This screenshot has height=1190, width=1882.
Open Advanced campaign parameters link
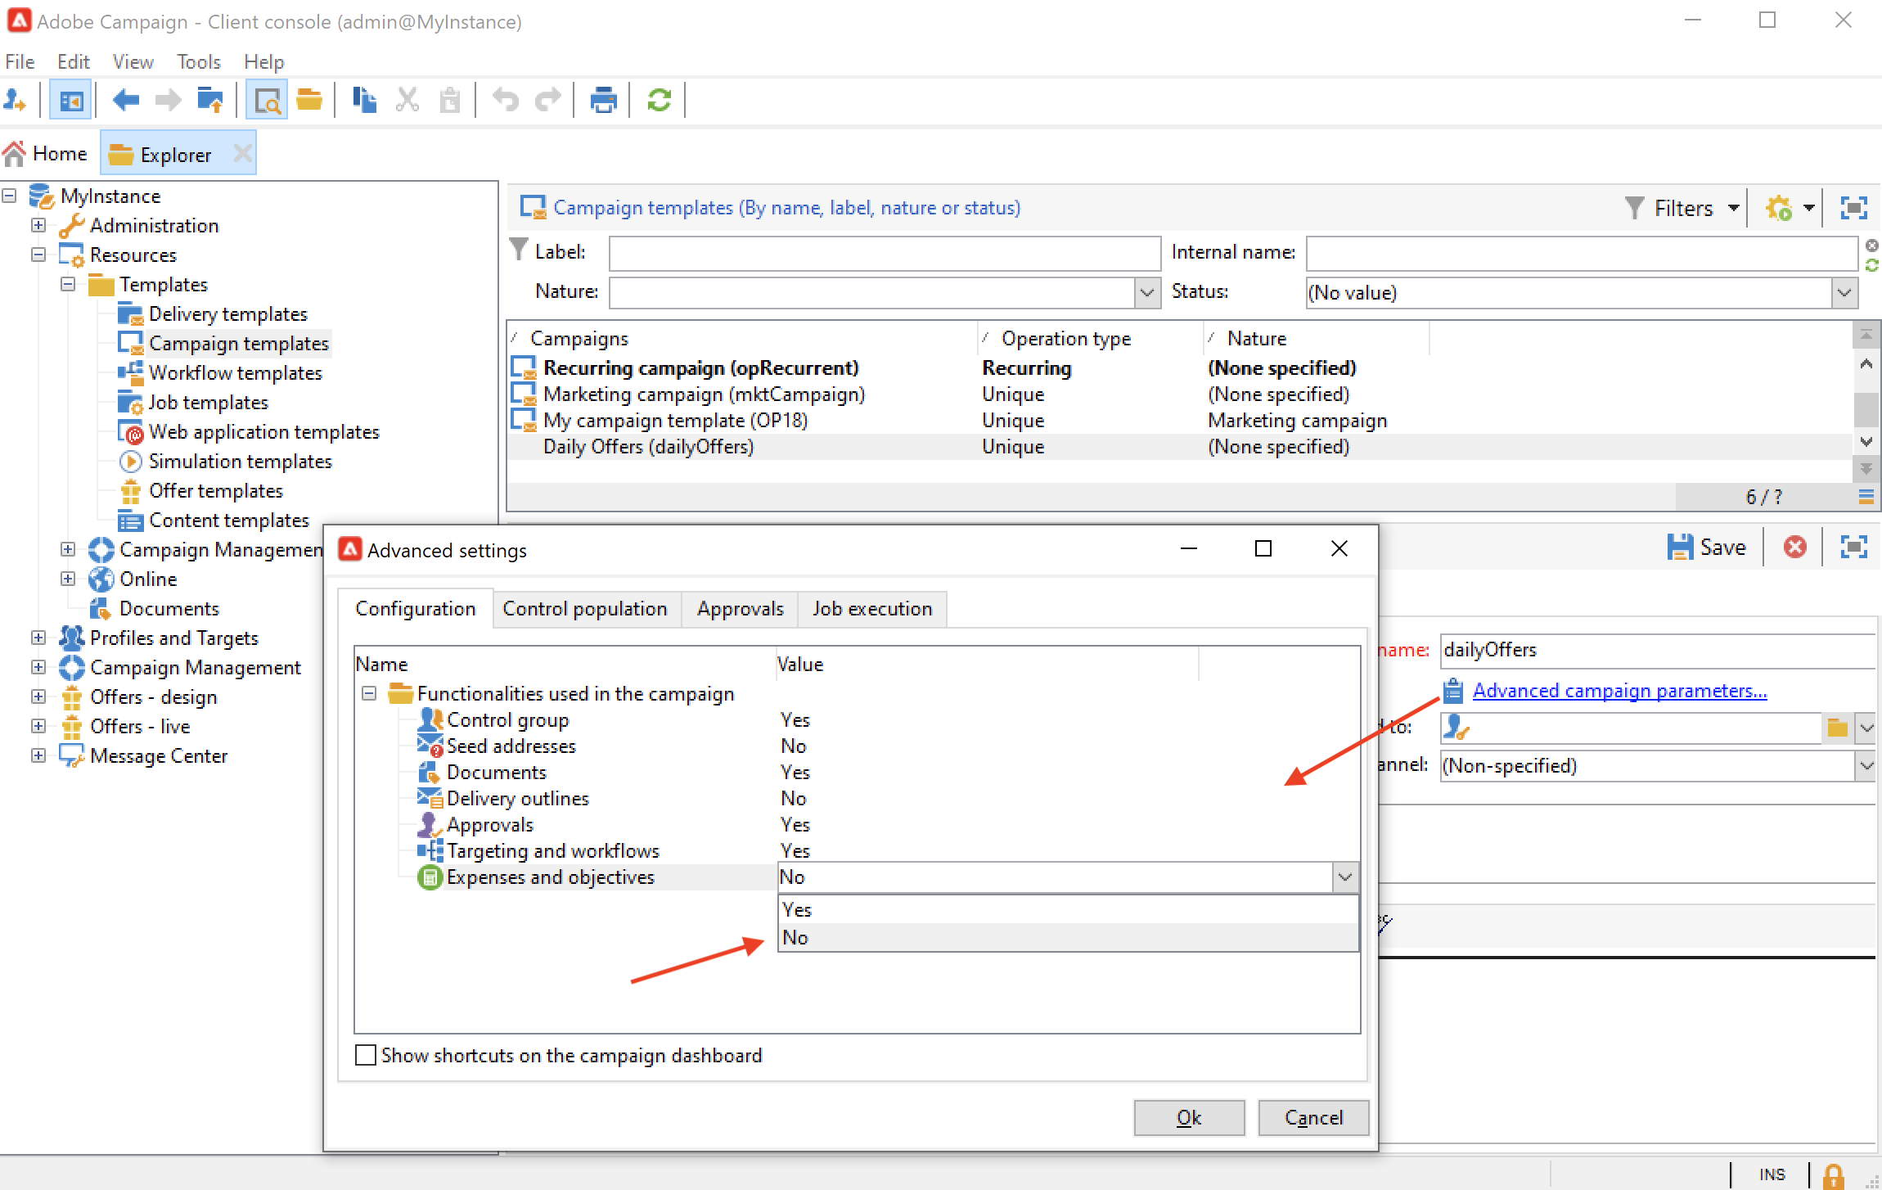point(1619,691)
